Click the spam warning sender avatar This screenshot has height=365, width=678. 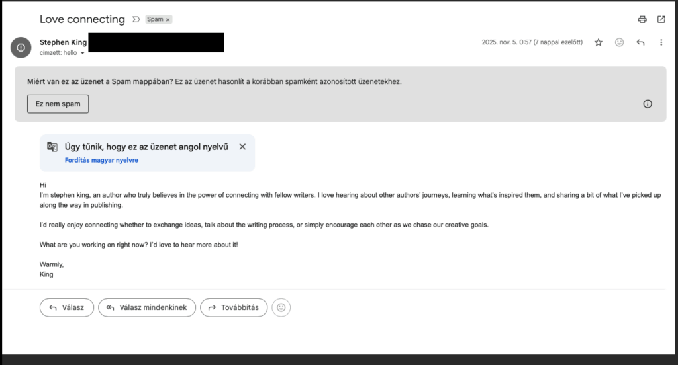(x=21, y=47)
